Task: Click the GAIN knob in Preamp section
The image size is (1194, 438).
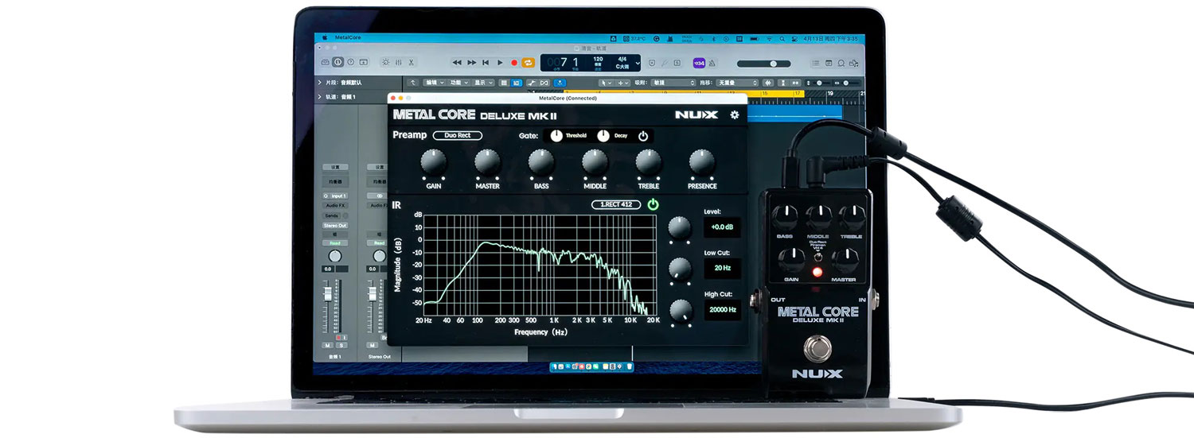Action: tap(434, 162)
